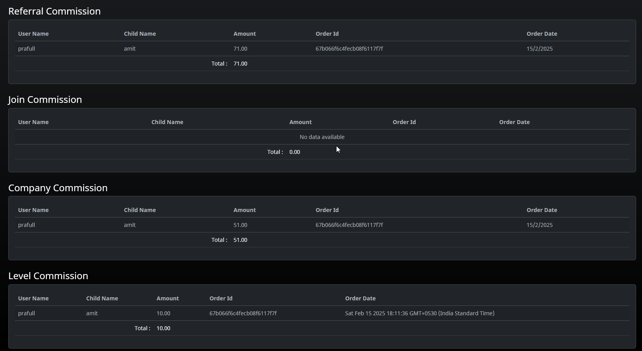Image resolution: width=642 pixels, height=351 pixels.
Task: Click the Level Commission section heading
Action: pos(48,276)
